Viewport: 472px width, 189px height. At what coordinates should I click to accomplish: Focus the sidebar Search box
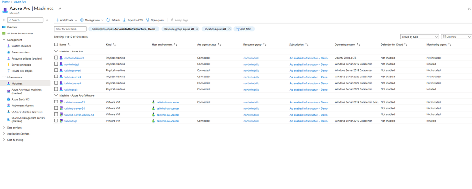pos(26,20)
